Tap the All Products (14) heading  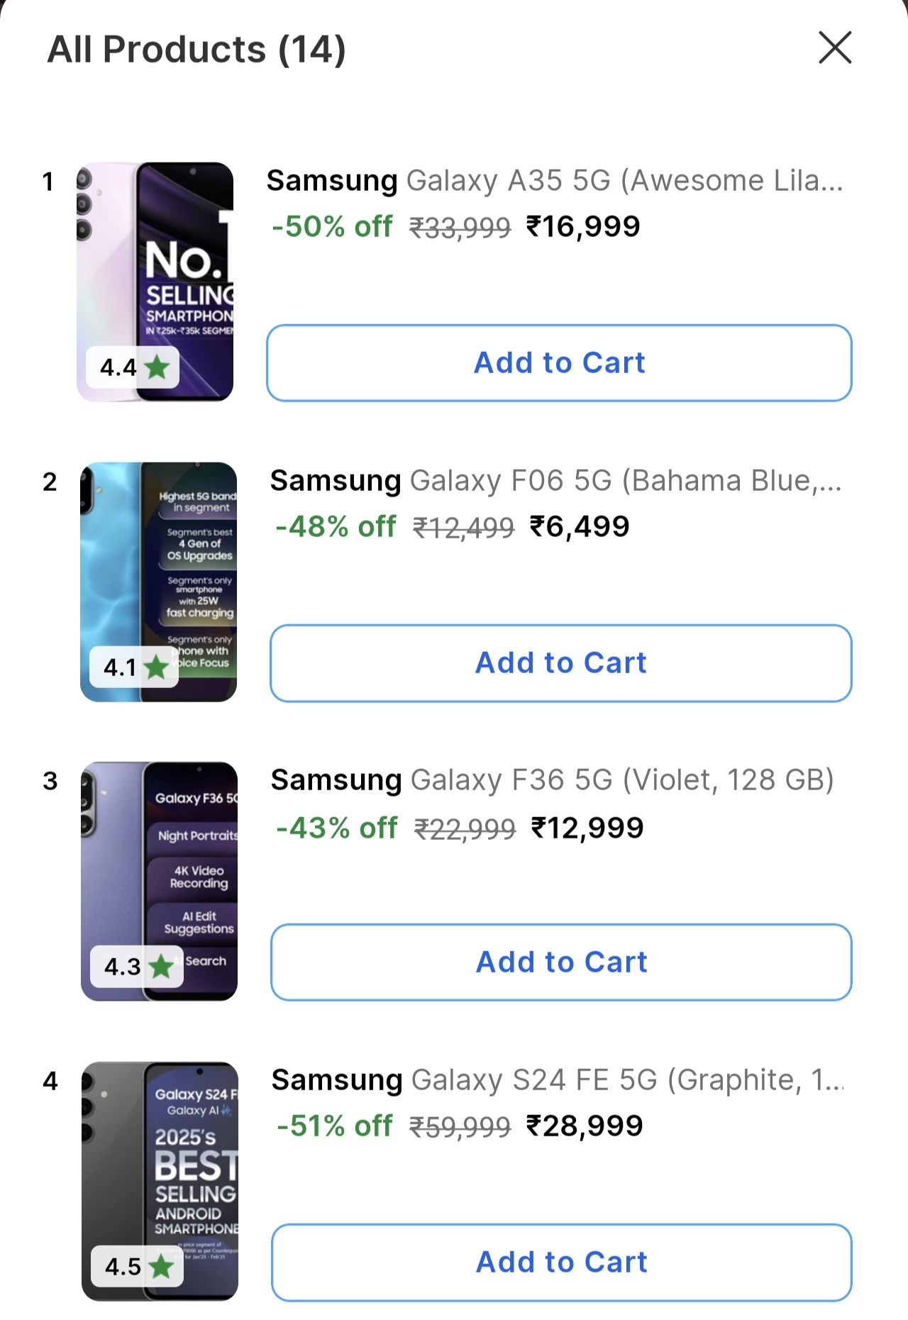pos(196,50)
